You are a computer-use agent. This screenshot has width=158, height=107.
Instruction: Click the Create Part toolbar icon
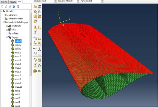tap(35, 7)
